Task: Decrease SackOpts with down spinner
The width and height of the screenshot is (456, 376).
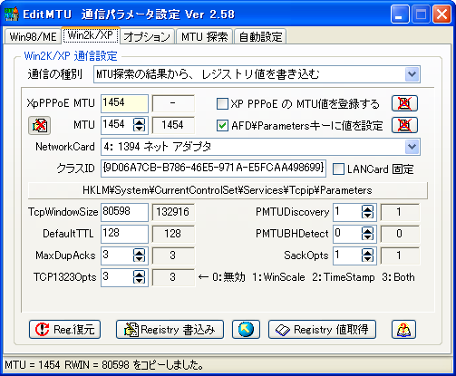Action: tap(367, 259)
